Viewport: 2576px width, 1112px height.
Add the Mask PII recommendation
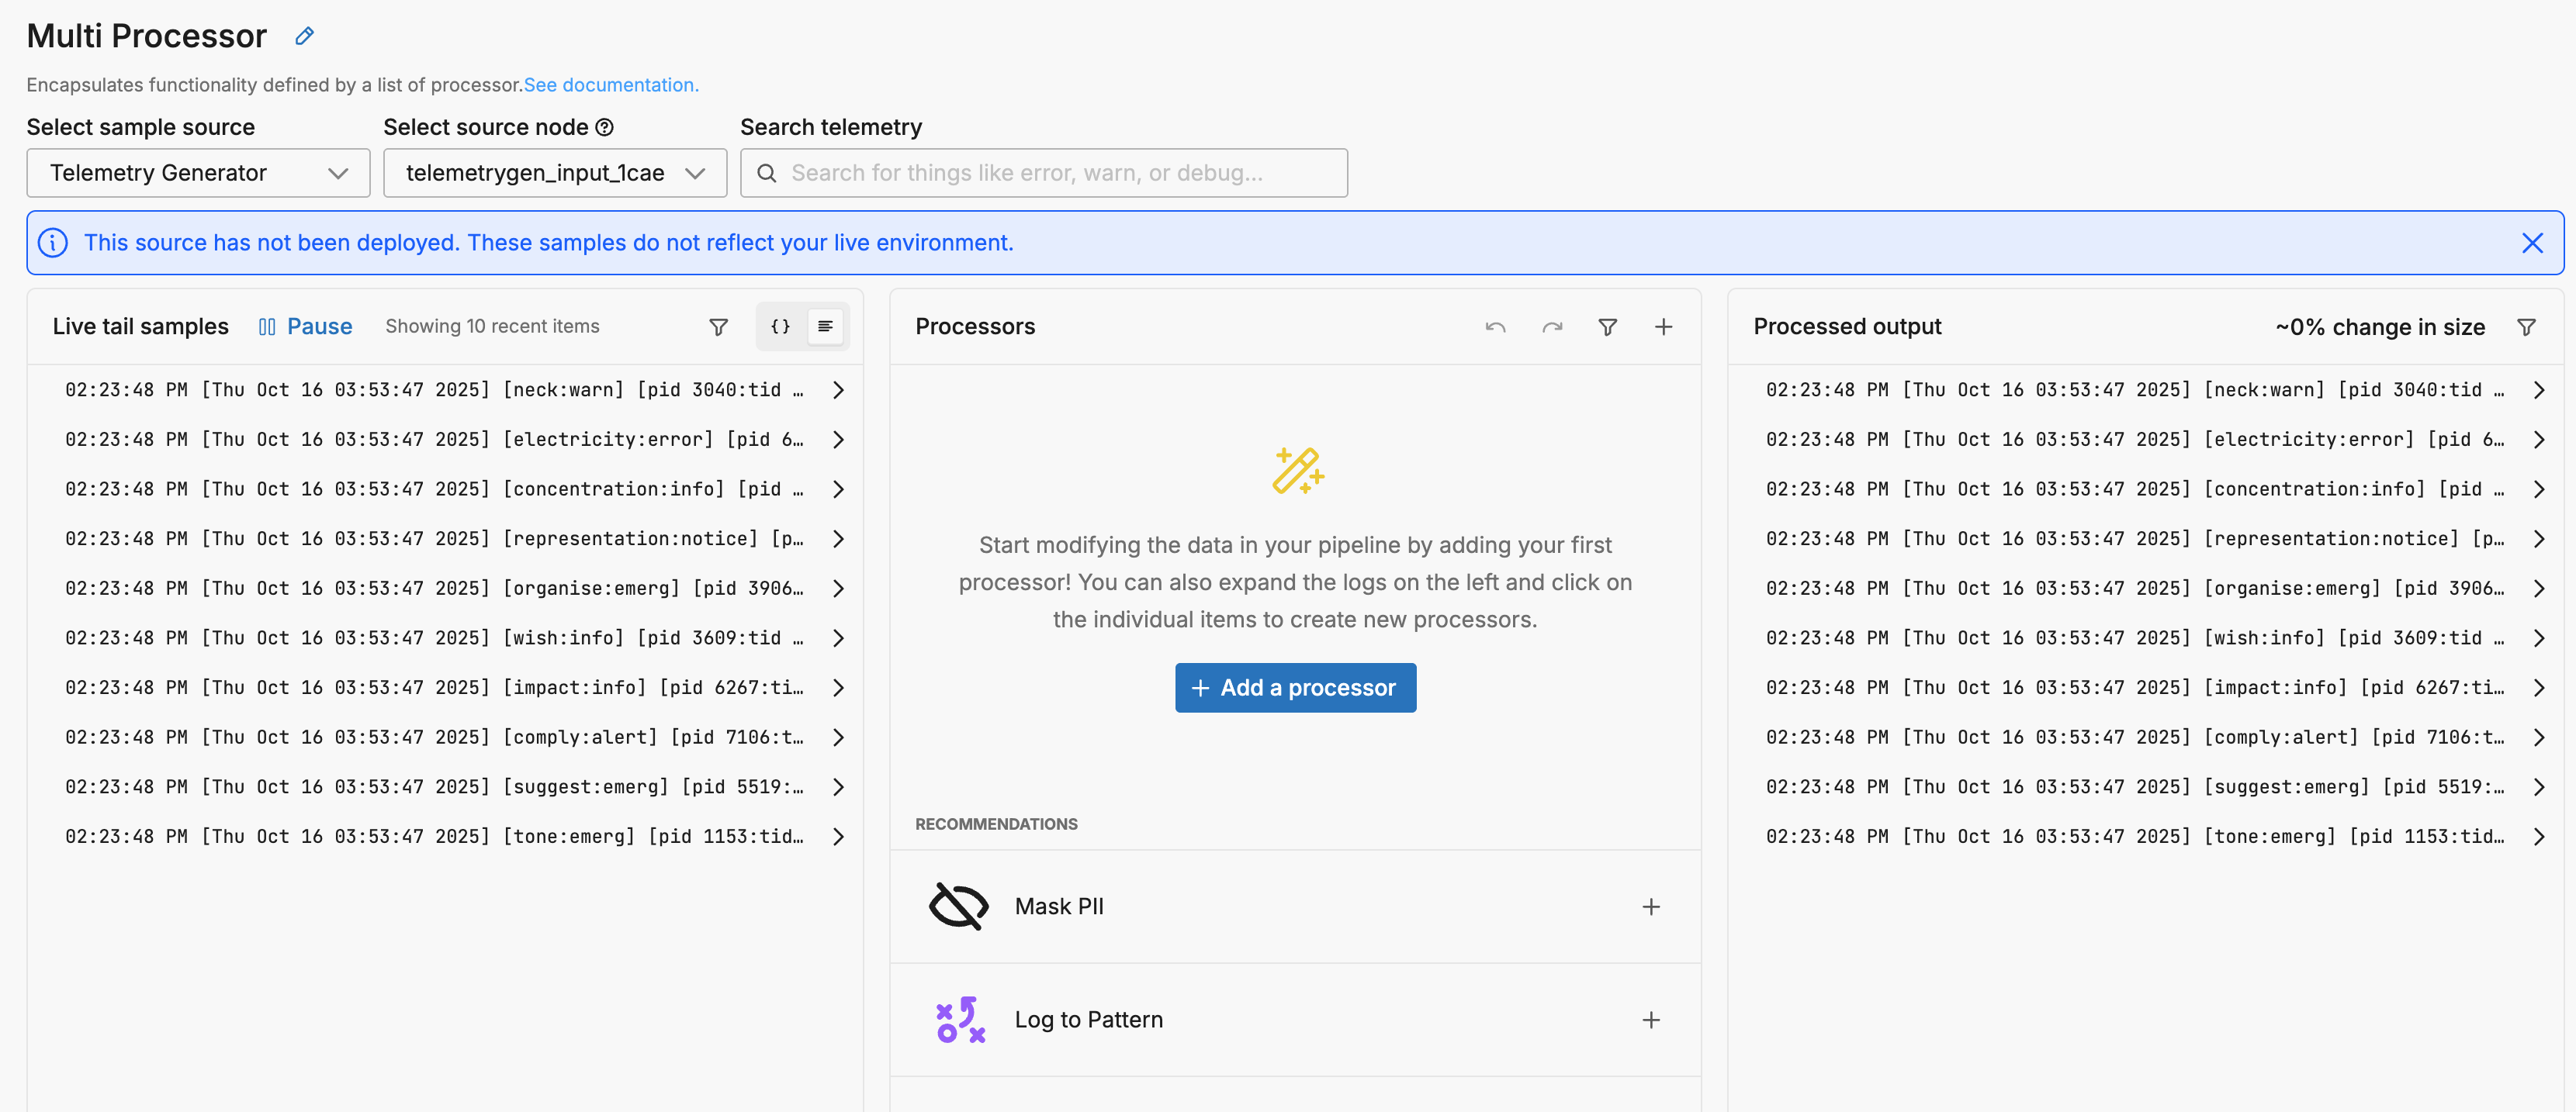[x=1650, y=907]
